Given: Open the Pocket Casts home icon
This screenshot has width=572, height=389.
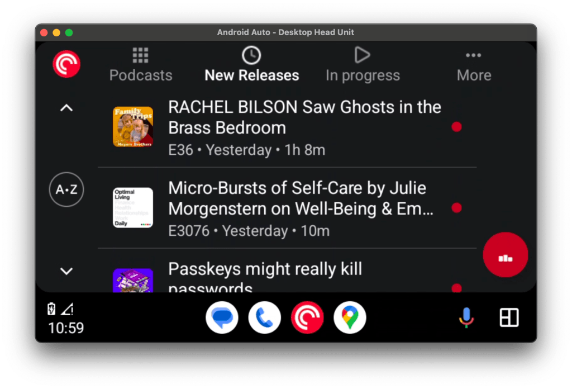Looking at the screenshot, I should (66, 63).
